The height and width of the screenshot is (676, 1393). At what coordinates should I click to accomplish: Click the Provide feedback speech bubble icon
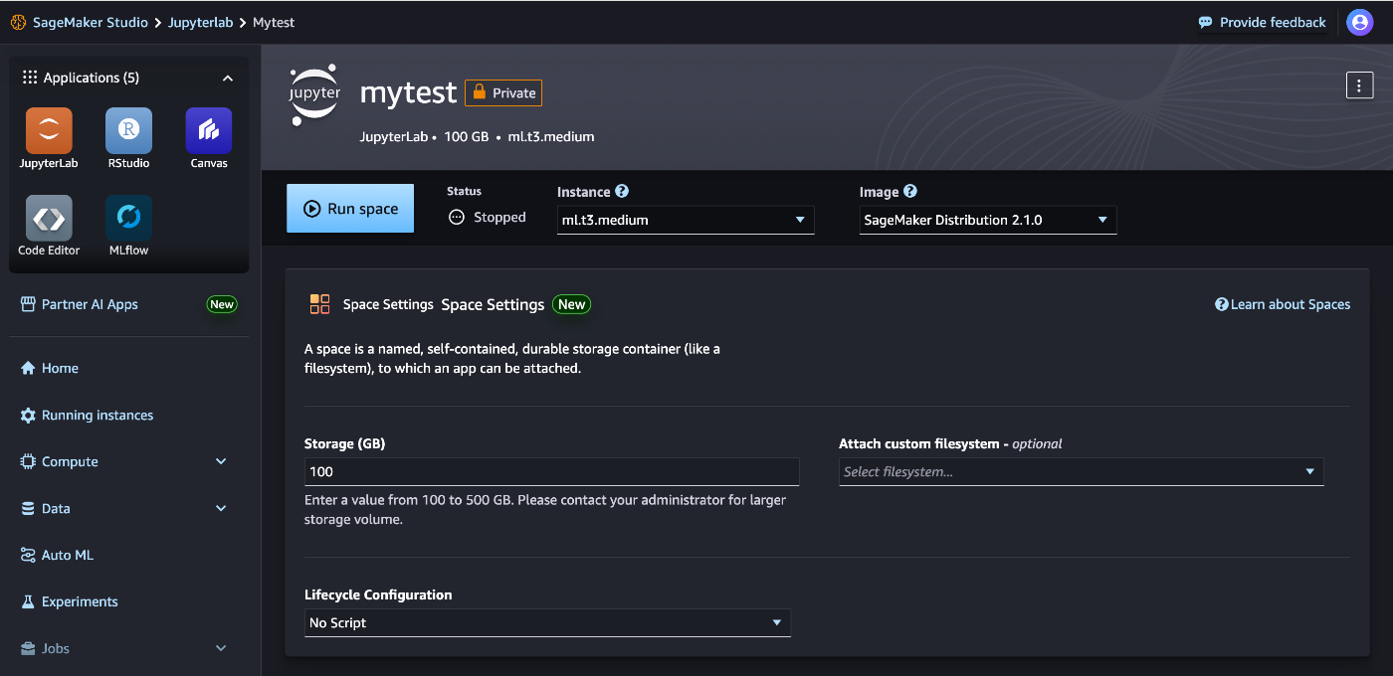click(1205, 22)
